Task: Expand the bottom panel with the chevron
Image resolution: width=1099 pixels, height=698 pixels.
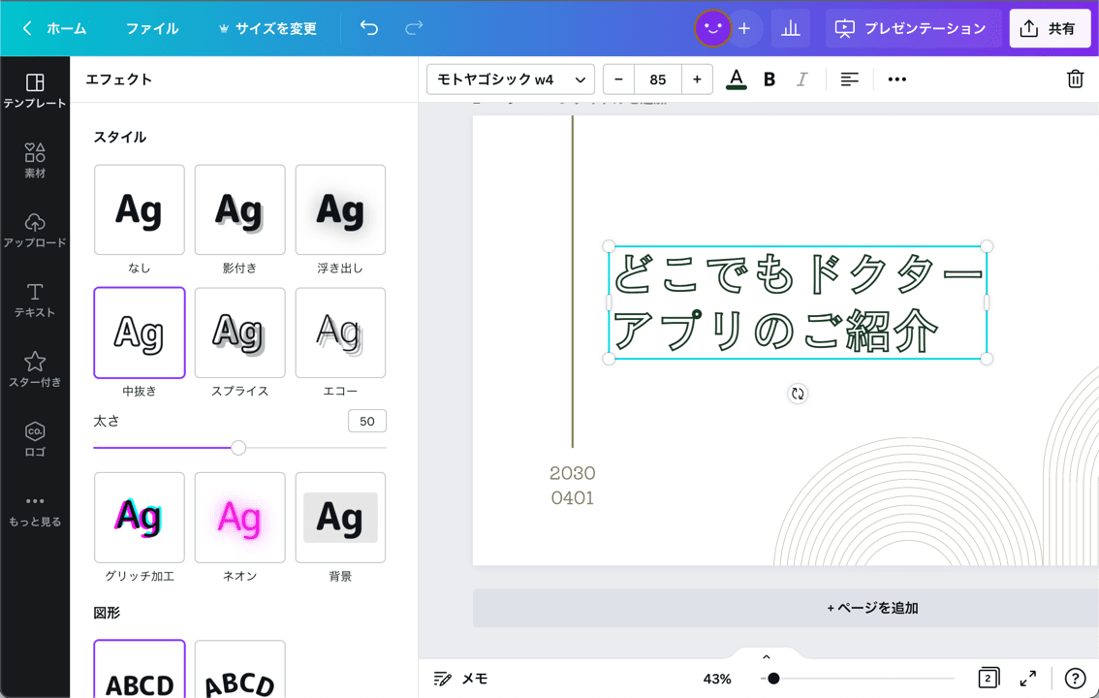Action: tap(765, 656)
